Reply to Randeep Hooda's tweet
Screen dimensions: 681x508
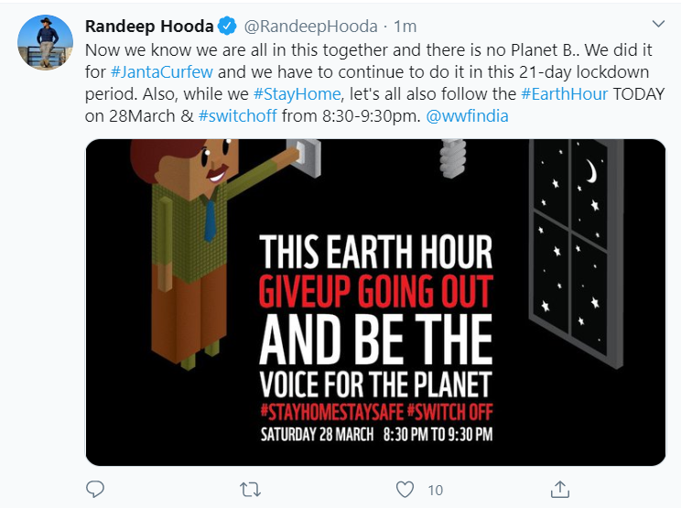[95, 490]
